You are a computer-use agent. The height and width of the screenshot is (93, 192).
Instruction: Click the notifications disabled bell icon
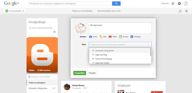30,28
